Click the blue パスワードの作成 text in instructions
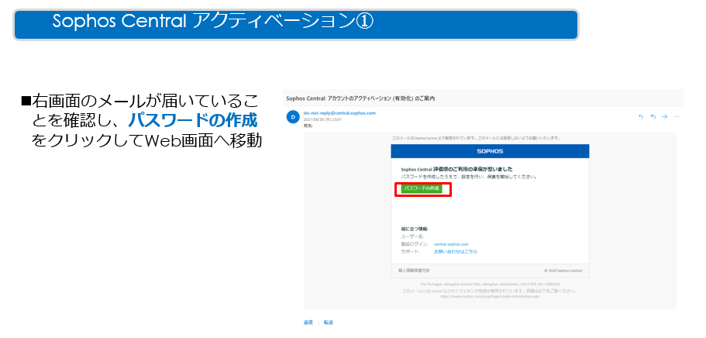The image size is (706, 338). point(192,120)
